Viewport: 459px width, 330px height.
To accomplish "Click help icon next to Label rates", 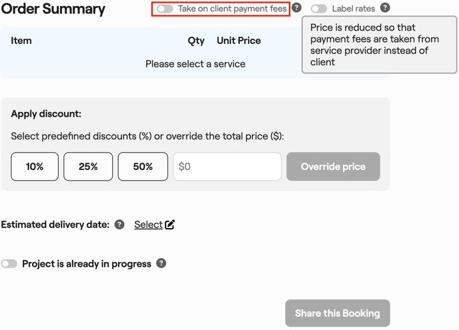I will point(385,8).
